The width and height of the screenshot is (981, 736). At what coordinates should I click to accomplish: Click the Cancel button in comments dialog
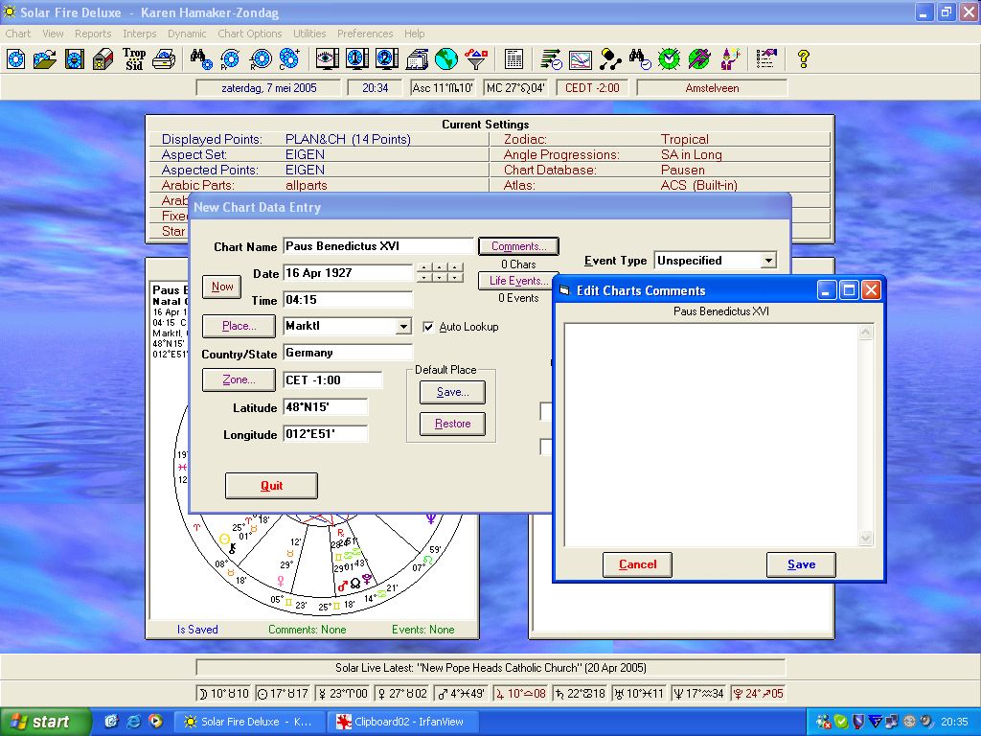pos(637,564)
